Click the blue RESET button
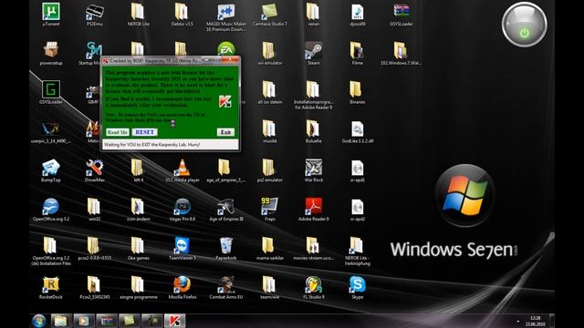 coord(144,132)
